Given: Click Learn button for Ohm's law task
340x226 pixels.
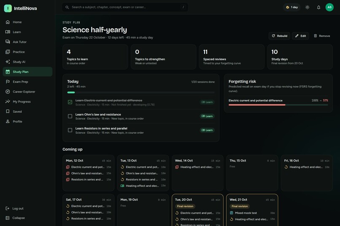Looking at the screenshot, I should coord(207,116).
